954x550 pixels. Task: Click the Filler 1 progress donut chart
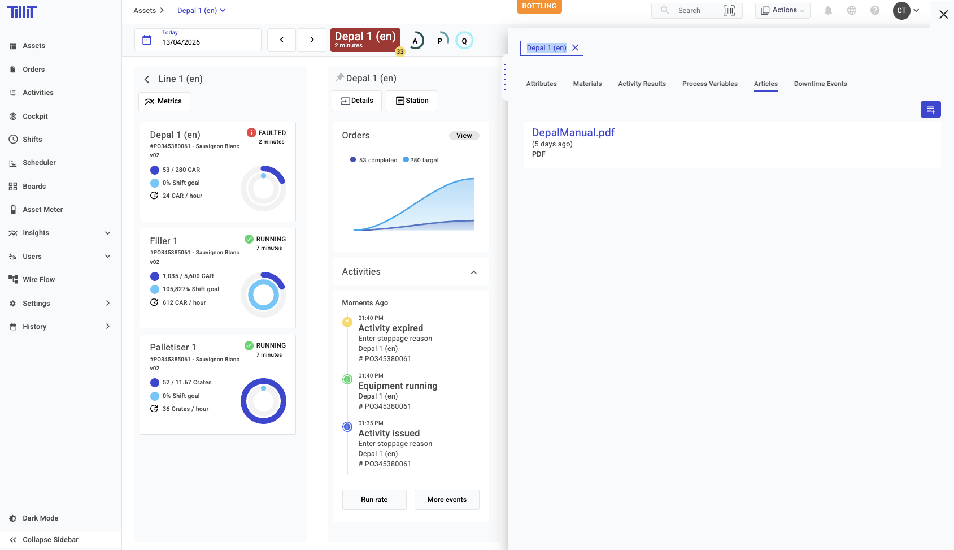coord(263,295)
